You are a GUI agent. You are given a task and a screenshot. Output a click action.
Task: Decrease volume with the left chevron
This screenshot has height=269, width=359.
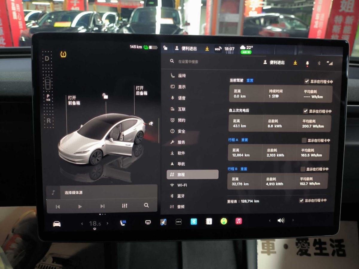click(270, 221)
